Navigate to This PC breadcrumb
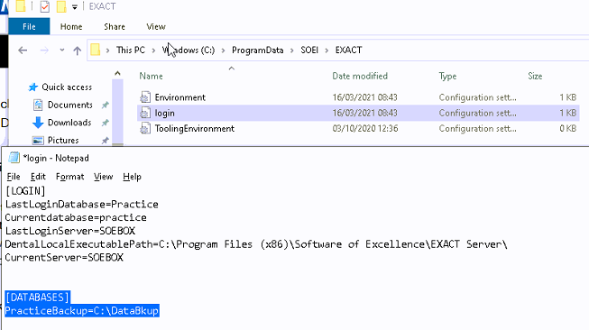This screenshot has width=589, height=330. [x=131, y=50]
